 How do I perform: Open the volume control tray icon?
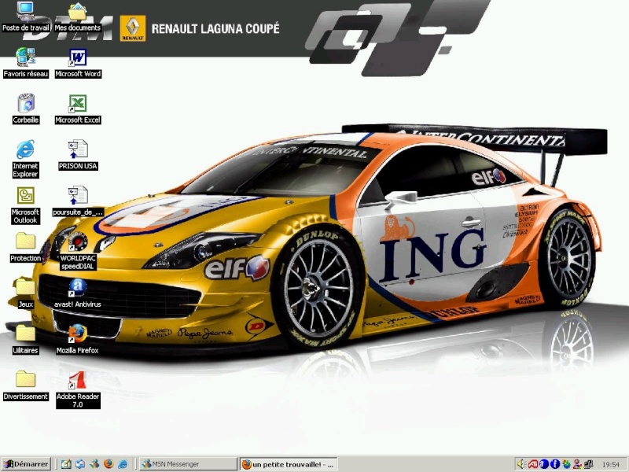pos(522,464)
